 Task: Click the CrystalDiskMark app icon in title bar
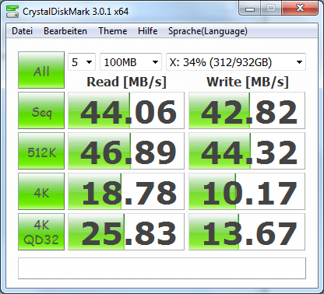point(12,12)
